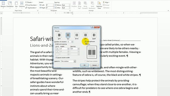Viewport: 170px width, 96px height.
Task: Click the hanging indent marker on ruler
Action: (73, 14)
